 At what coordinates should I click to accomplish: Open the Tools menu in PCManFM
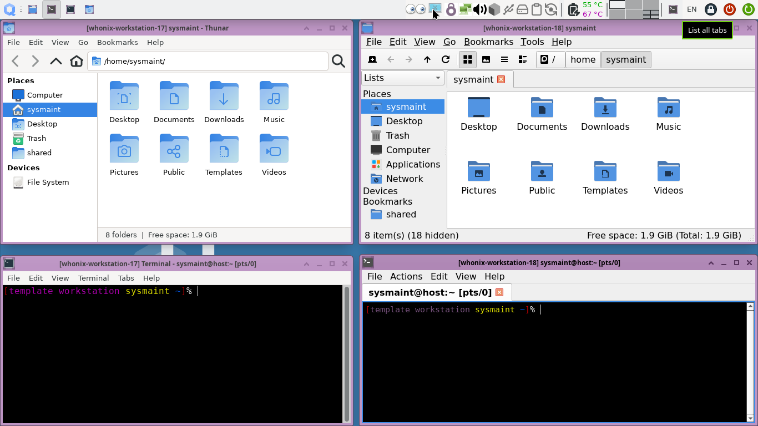point(532,42)
